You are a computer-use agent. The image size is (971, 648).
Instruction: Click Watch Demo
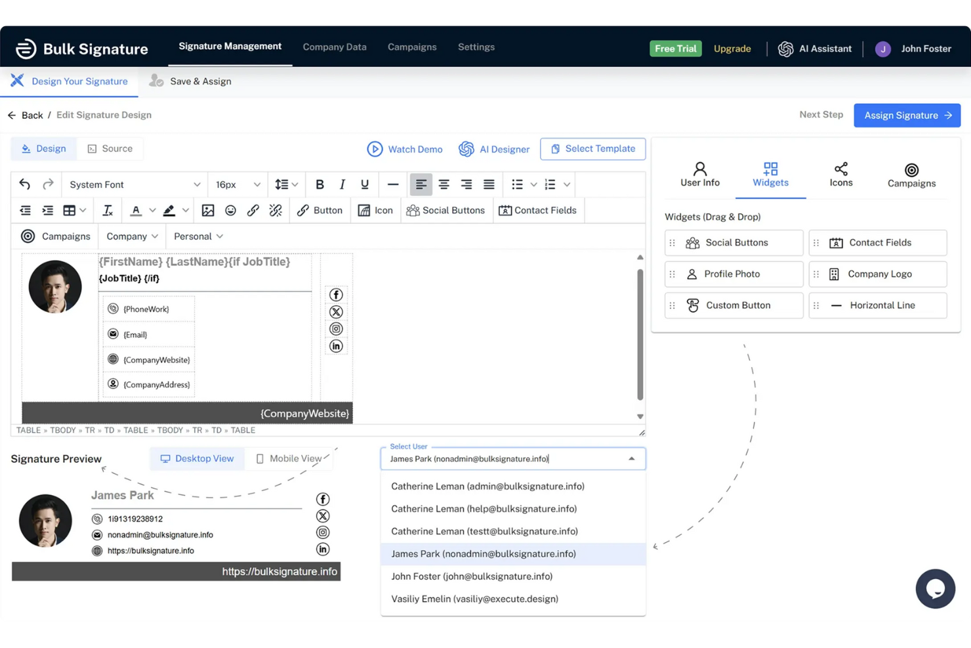point(405,149)
